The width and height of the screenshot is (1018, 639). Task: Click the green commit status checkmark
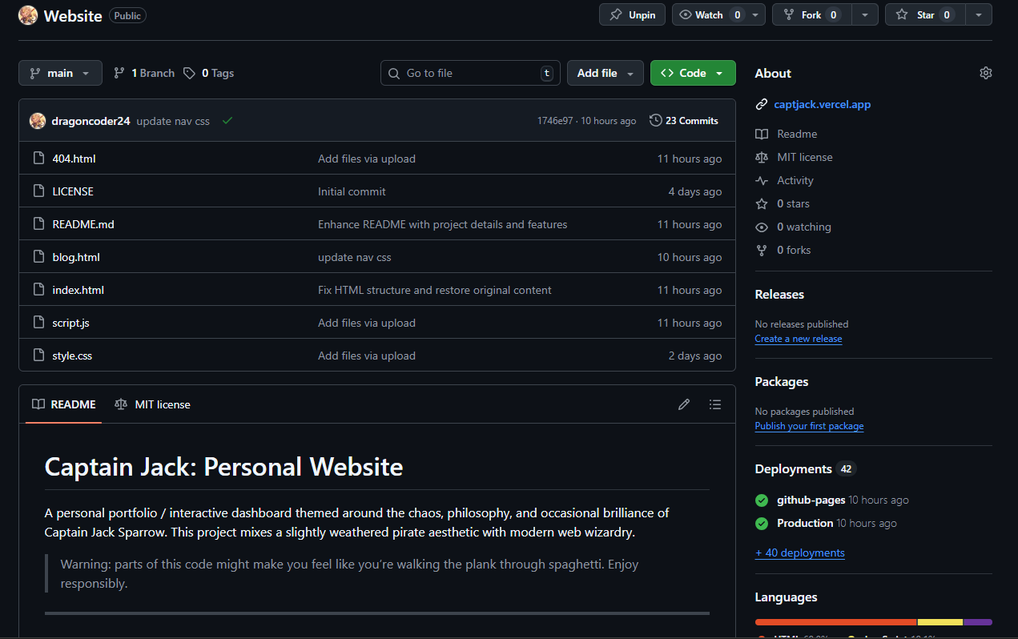point(227,121)
